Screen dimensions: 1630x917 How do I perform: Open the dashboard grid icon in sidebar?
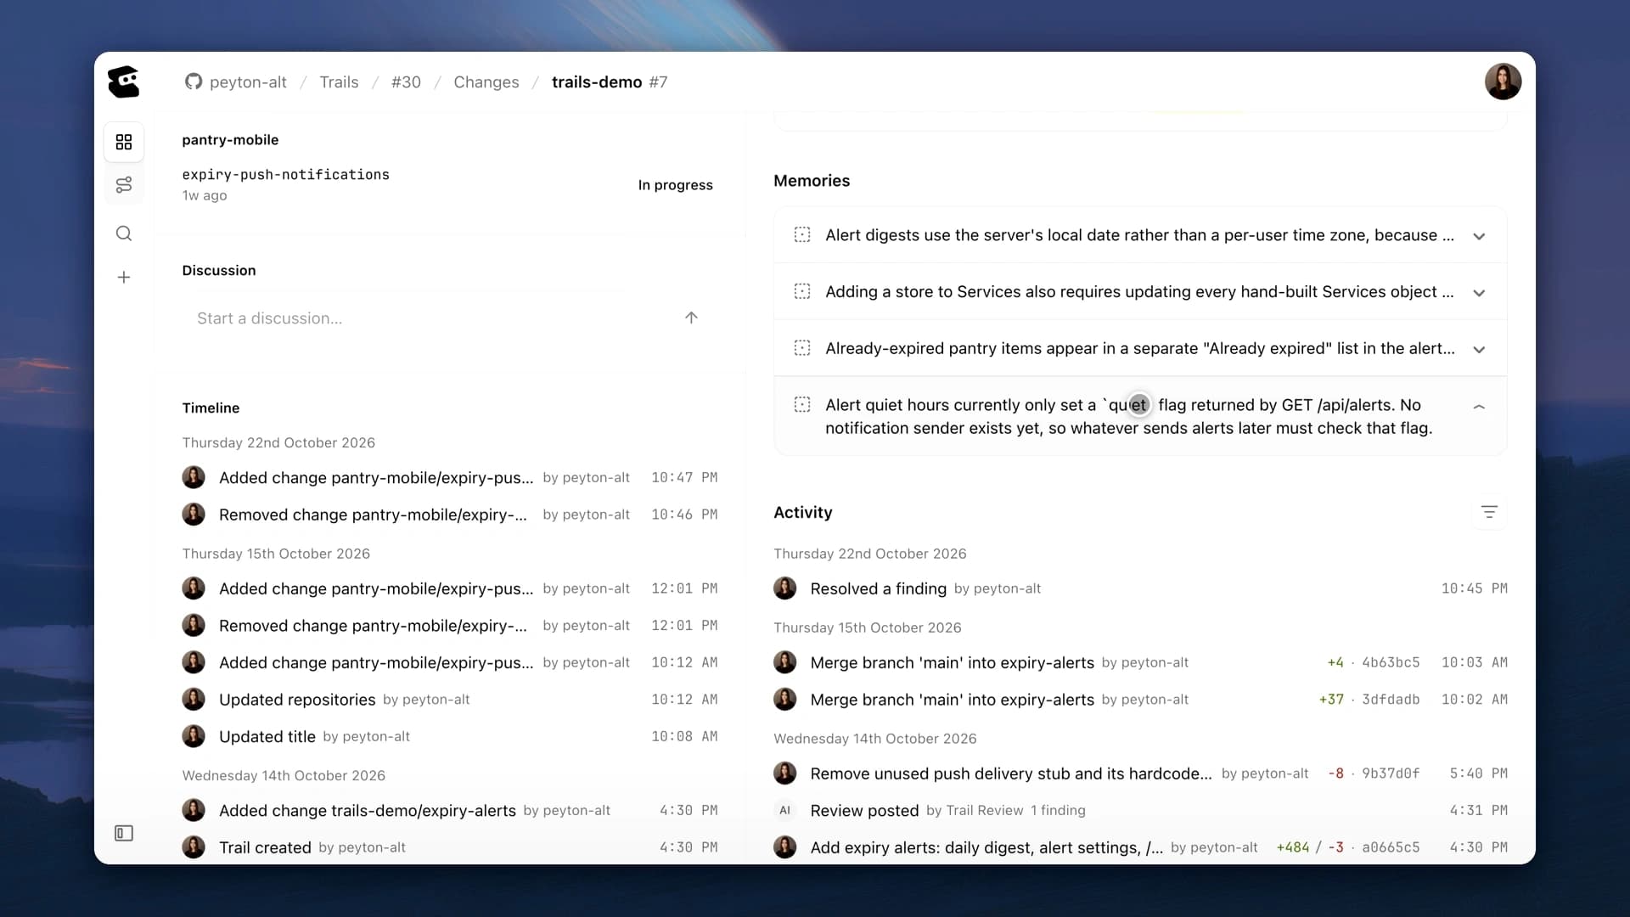[x=124, y=142]
